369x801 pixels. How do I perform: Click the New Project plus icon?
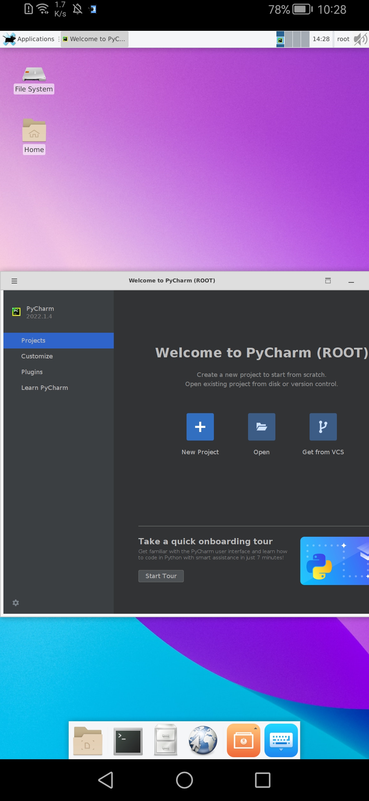tap(200, 427)
